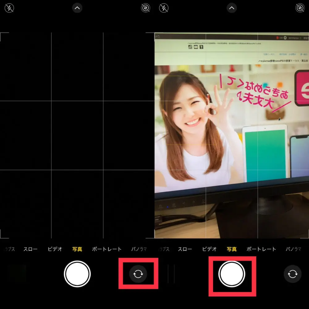
Task: Toggle flash icon in left camera screen
Action: click(9, 8)
